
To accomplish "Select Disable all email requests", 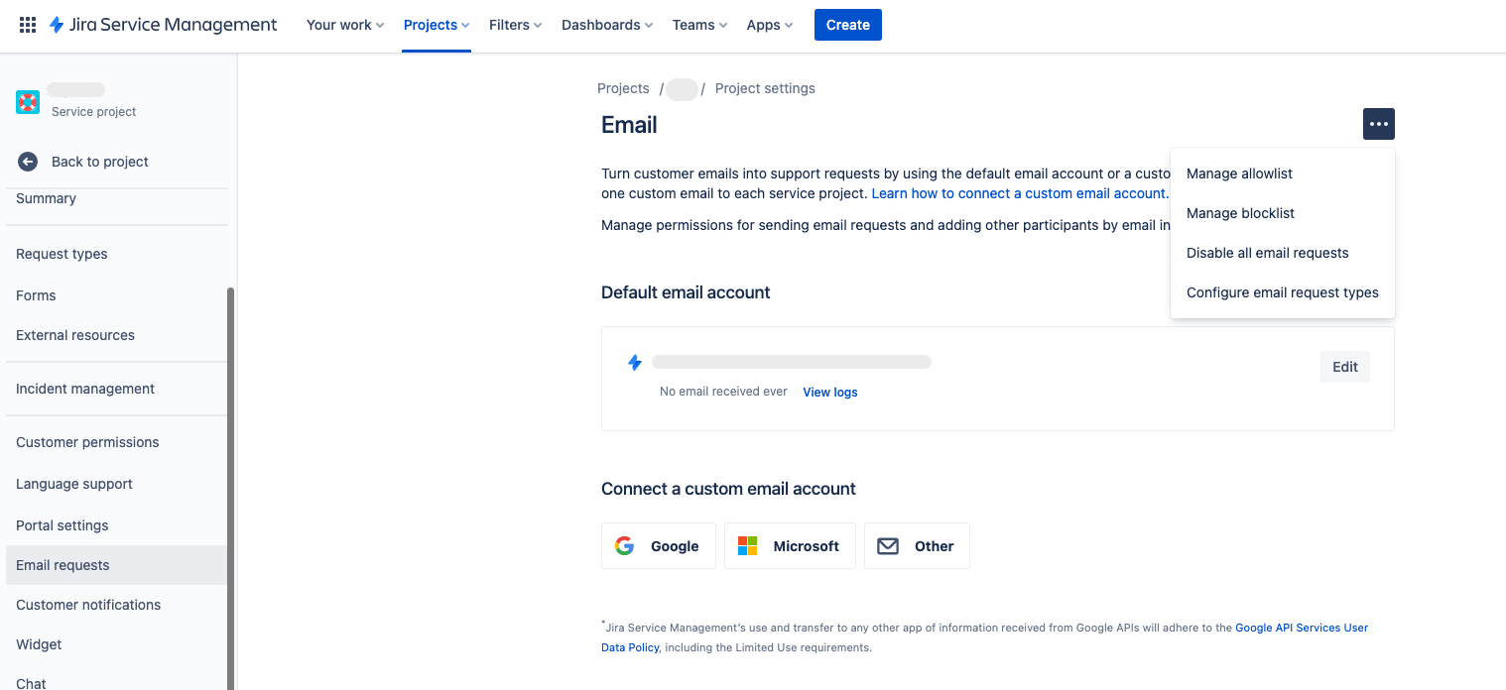I will [1283, 253].
